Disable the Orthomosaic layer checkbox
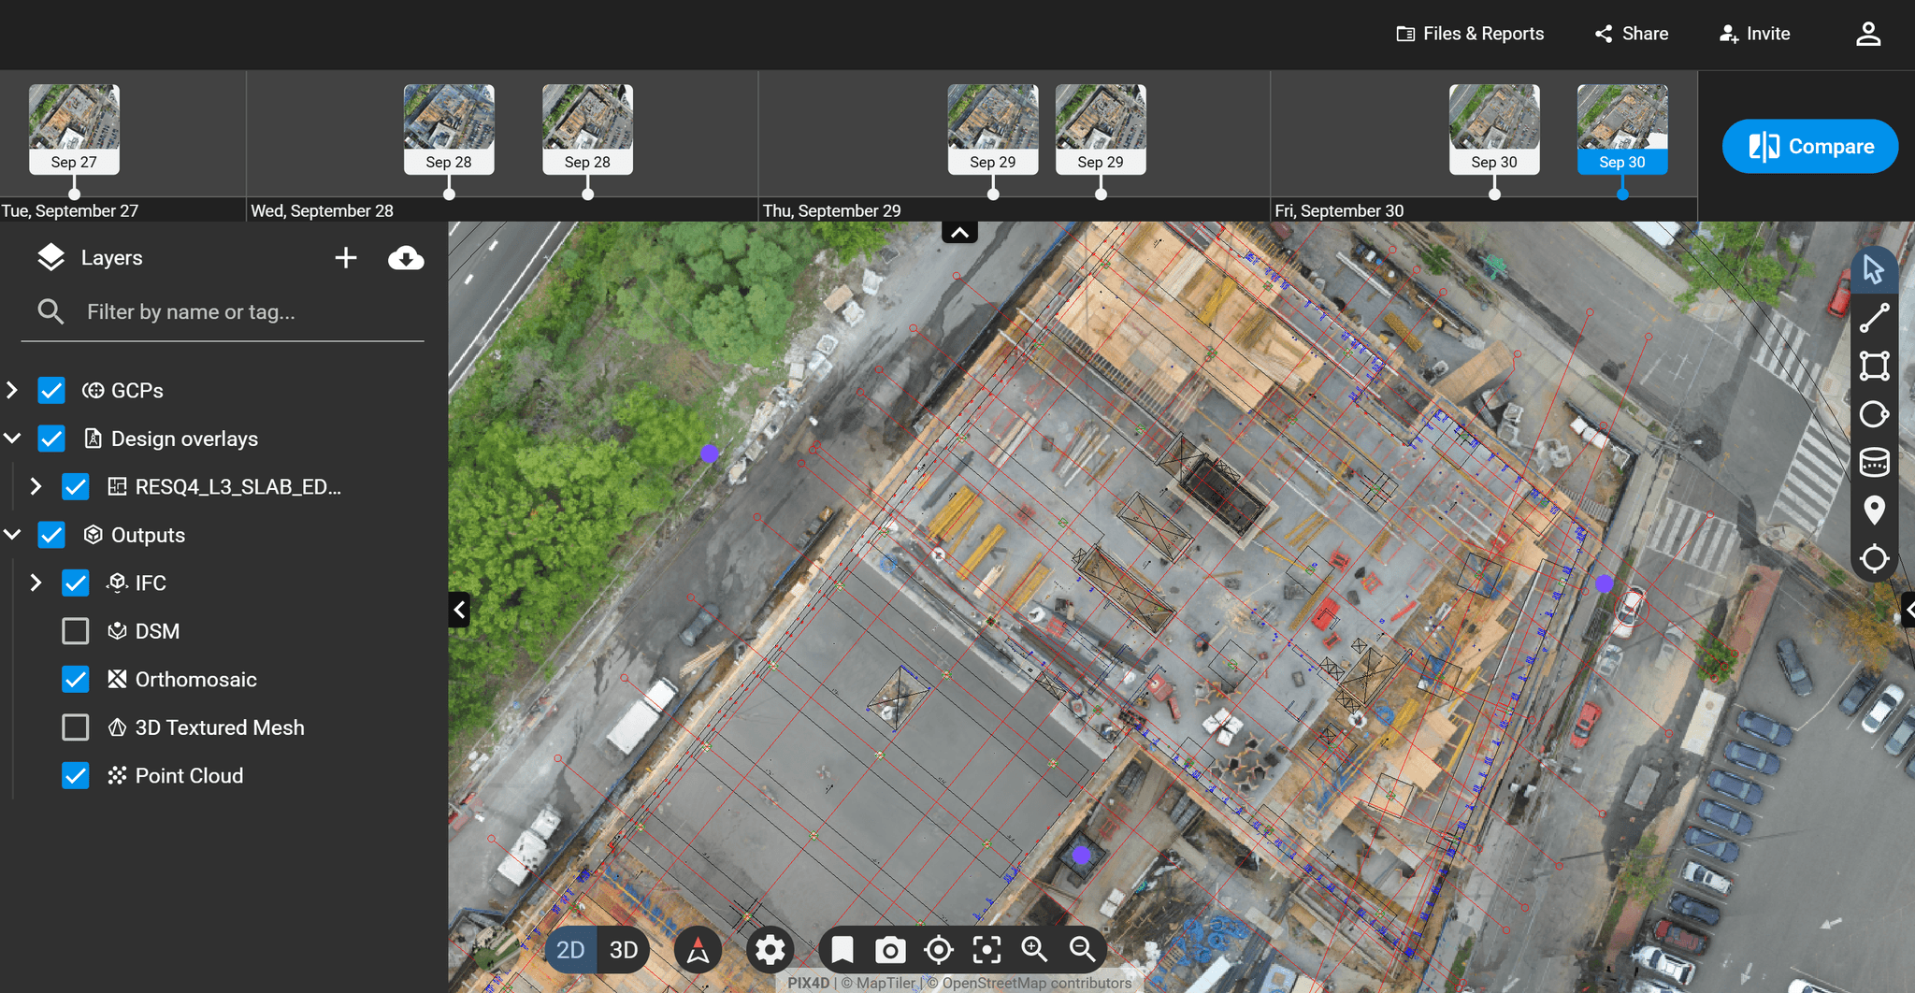The width and height of the screenshot is (1915, 993). click(x=76, y=680)
